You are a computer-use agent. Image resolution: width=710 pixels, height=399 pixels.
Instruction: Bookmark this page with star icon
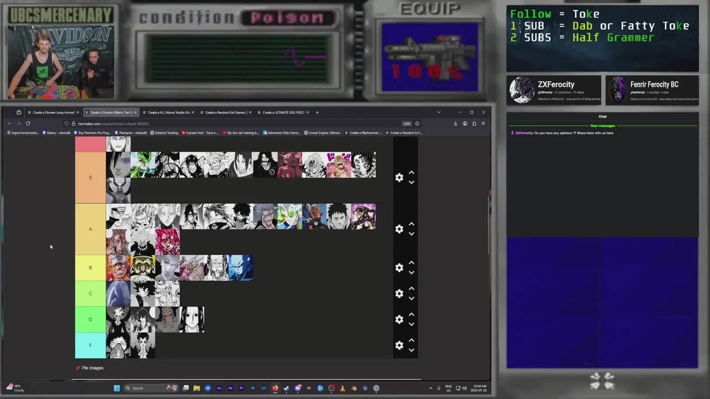417,124
